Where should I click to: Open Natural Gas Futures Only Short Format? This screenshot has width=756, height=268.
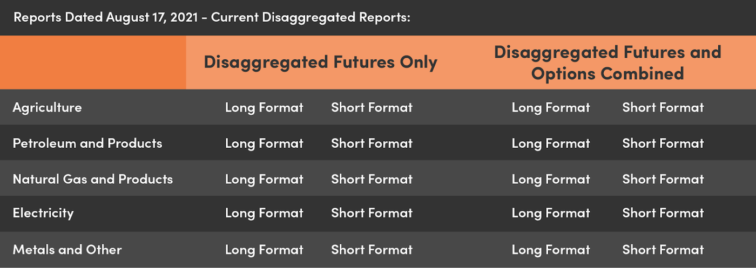(372, 179)
